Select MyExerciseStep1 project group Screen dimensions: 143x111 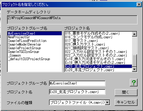pyautogui.click(x=35, y=33)
